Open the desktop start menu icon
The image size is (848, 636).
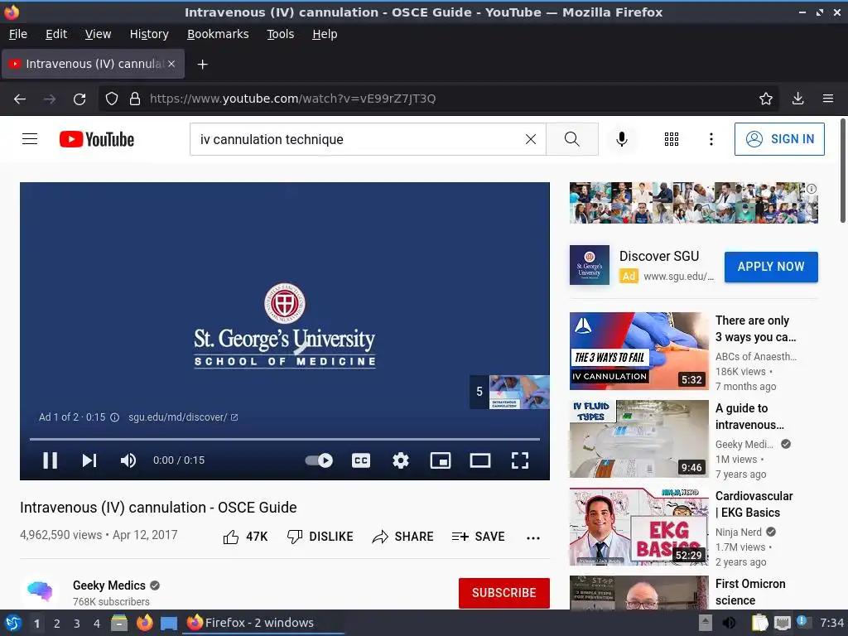click(x=12, y=623)
